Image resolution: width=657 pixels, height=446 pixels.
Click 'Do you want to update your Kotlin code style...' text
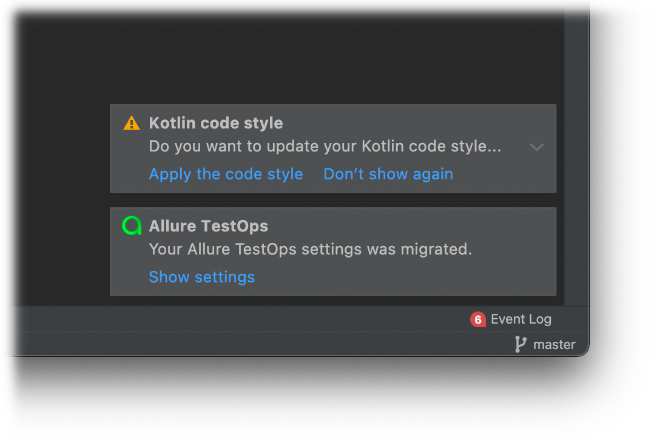click(x=325, y=147)
